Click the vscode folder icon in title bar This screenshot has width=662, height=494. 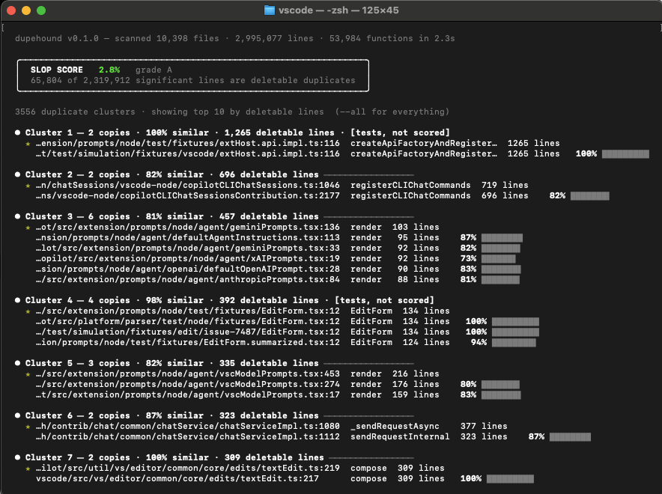[270, 10]
